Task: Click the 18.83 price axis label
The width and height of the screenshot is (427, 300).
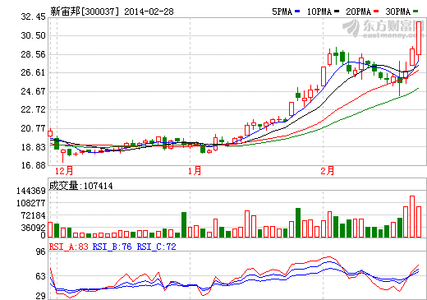Action: (x=34, y=147)
